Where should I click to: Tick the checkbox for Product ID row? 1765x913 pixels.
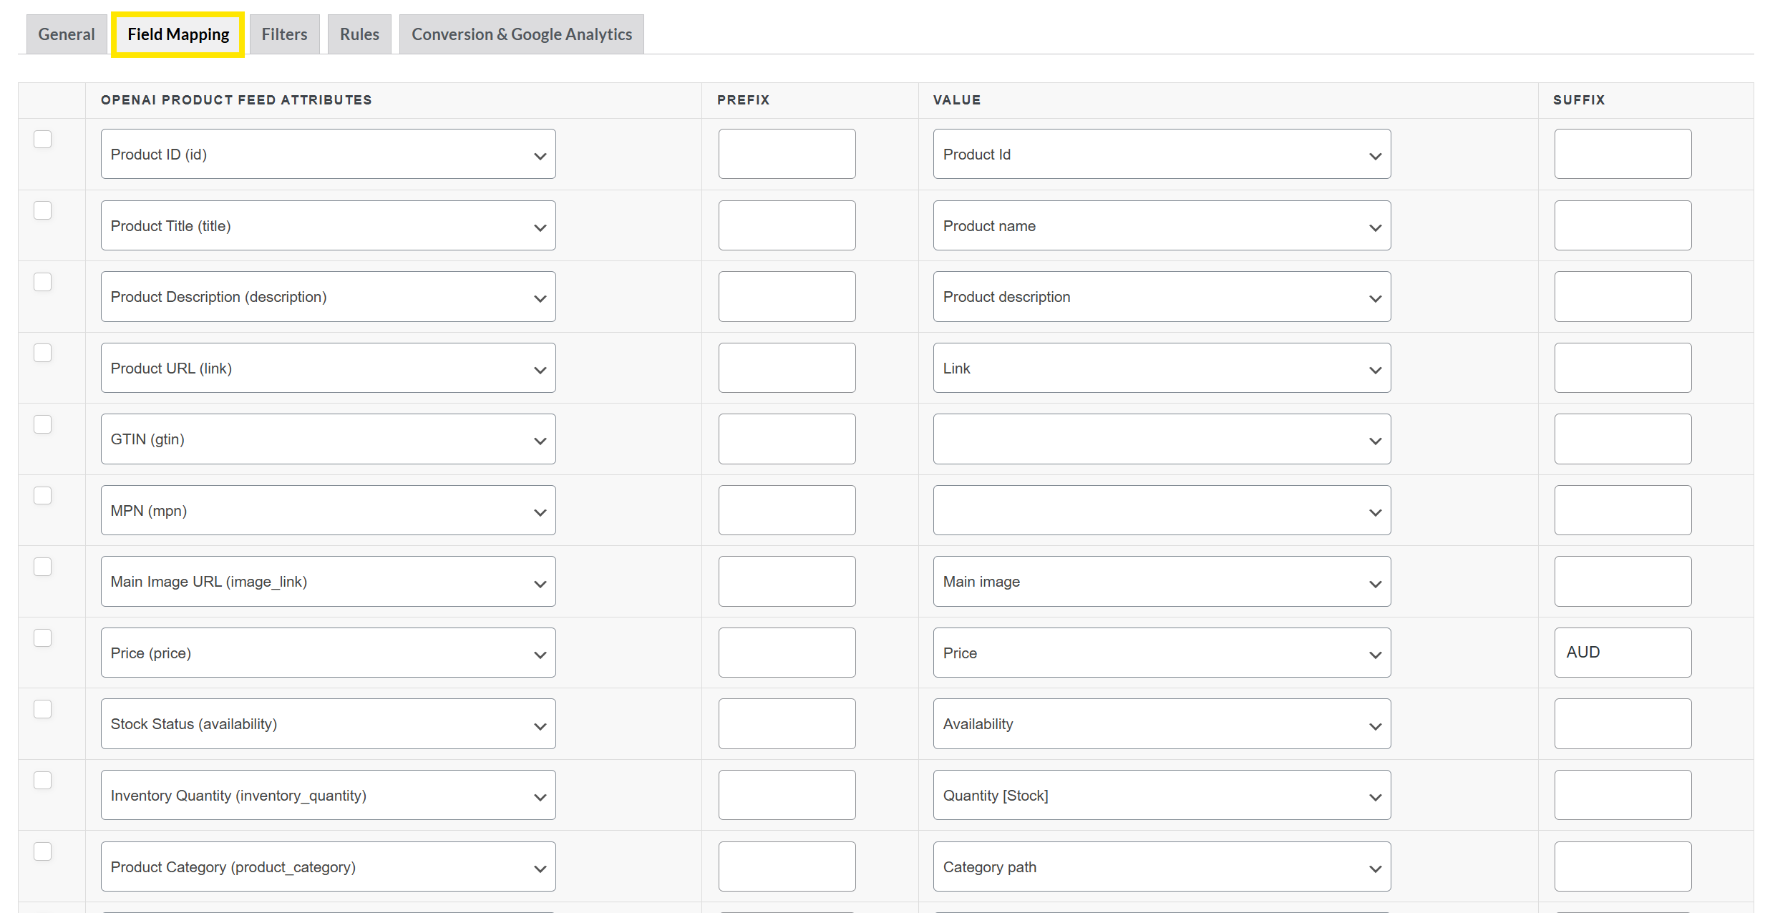click(x=43, y=139)
